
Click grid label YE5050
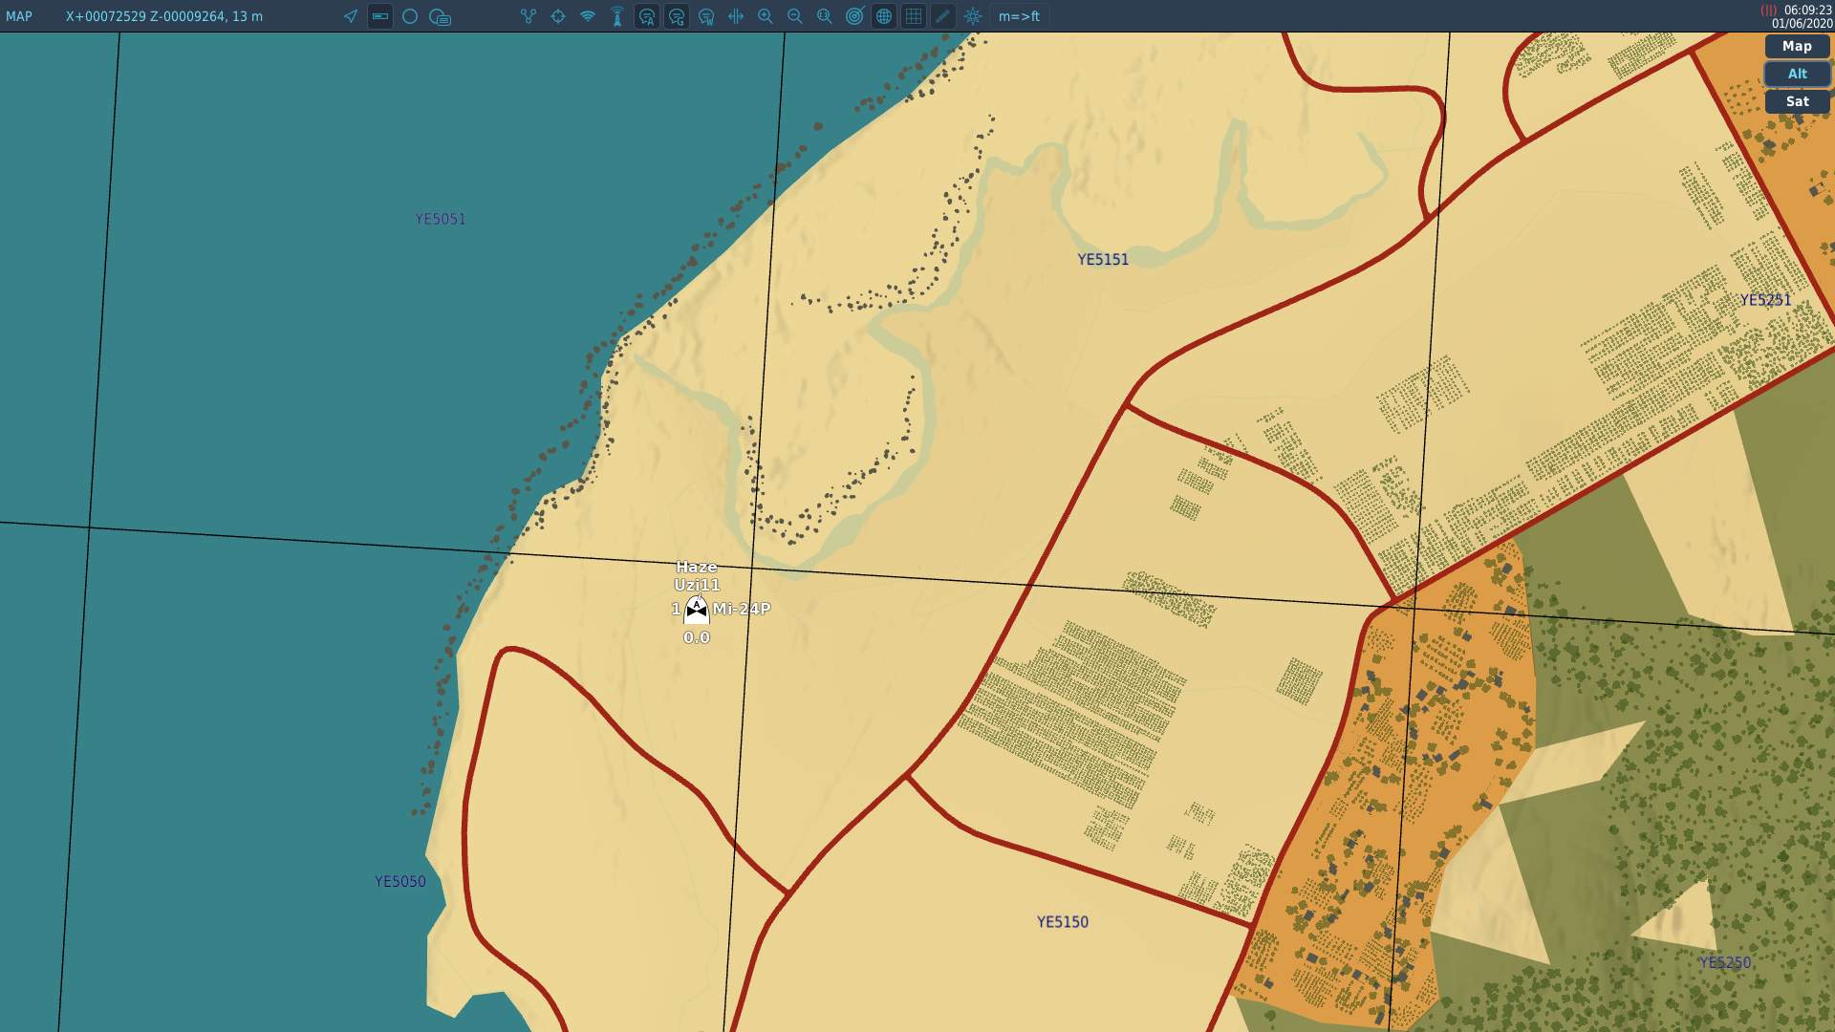click(400, 881)
